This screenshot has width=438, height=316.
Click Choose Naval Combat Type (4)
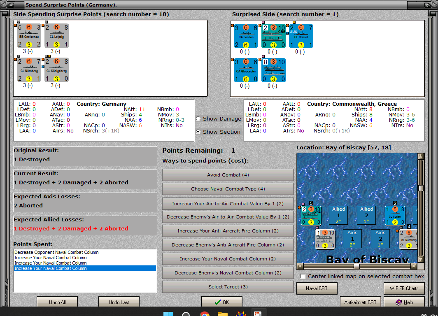[x=228, y=189]
